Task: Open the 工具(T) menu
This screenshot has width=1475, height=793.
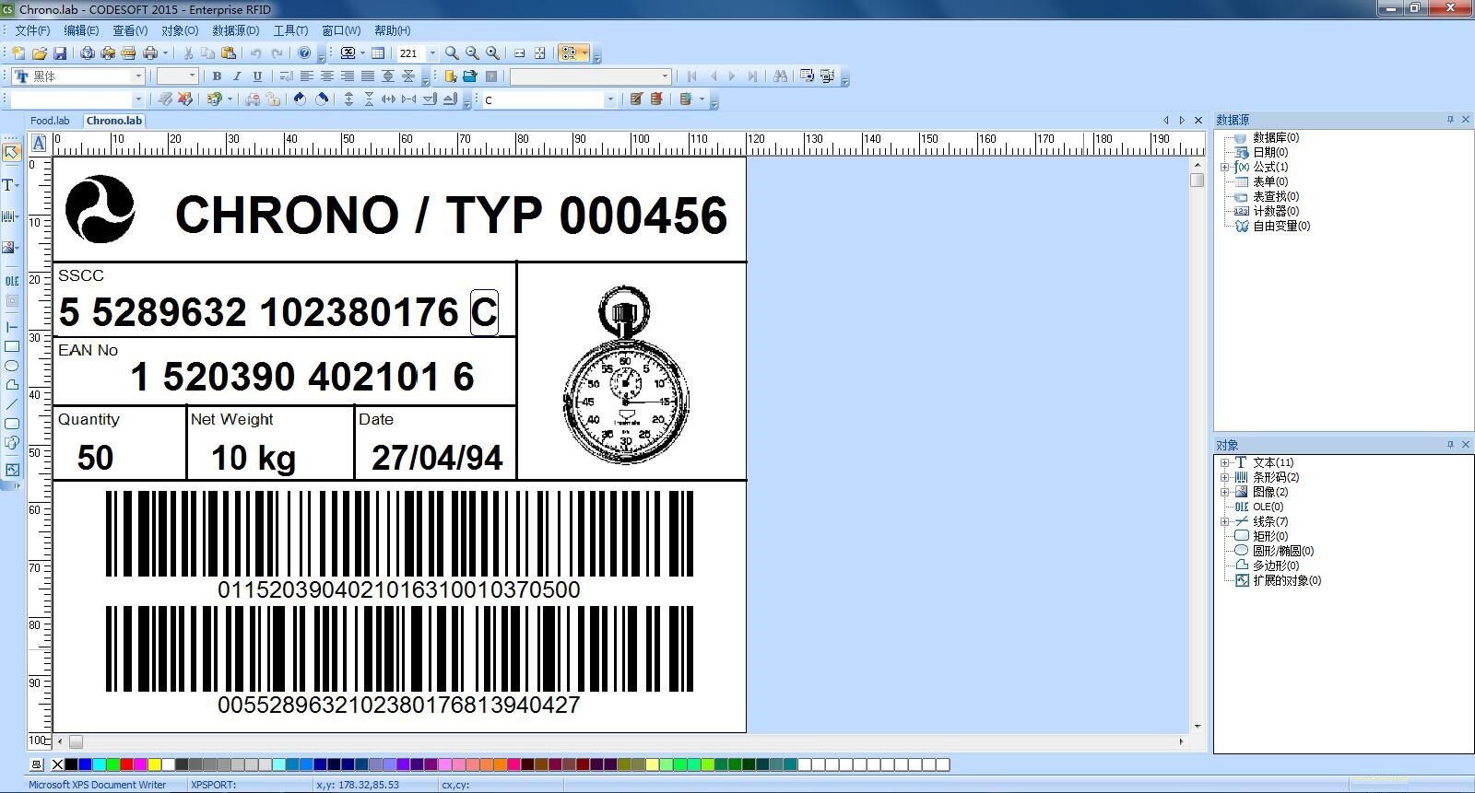Action: click(x=290, y=30)
